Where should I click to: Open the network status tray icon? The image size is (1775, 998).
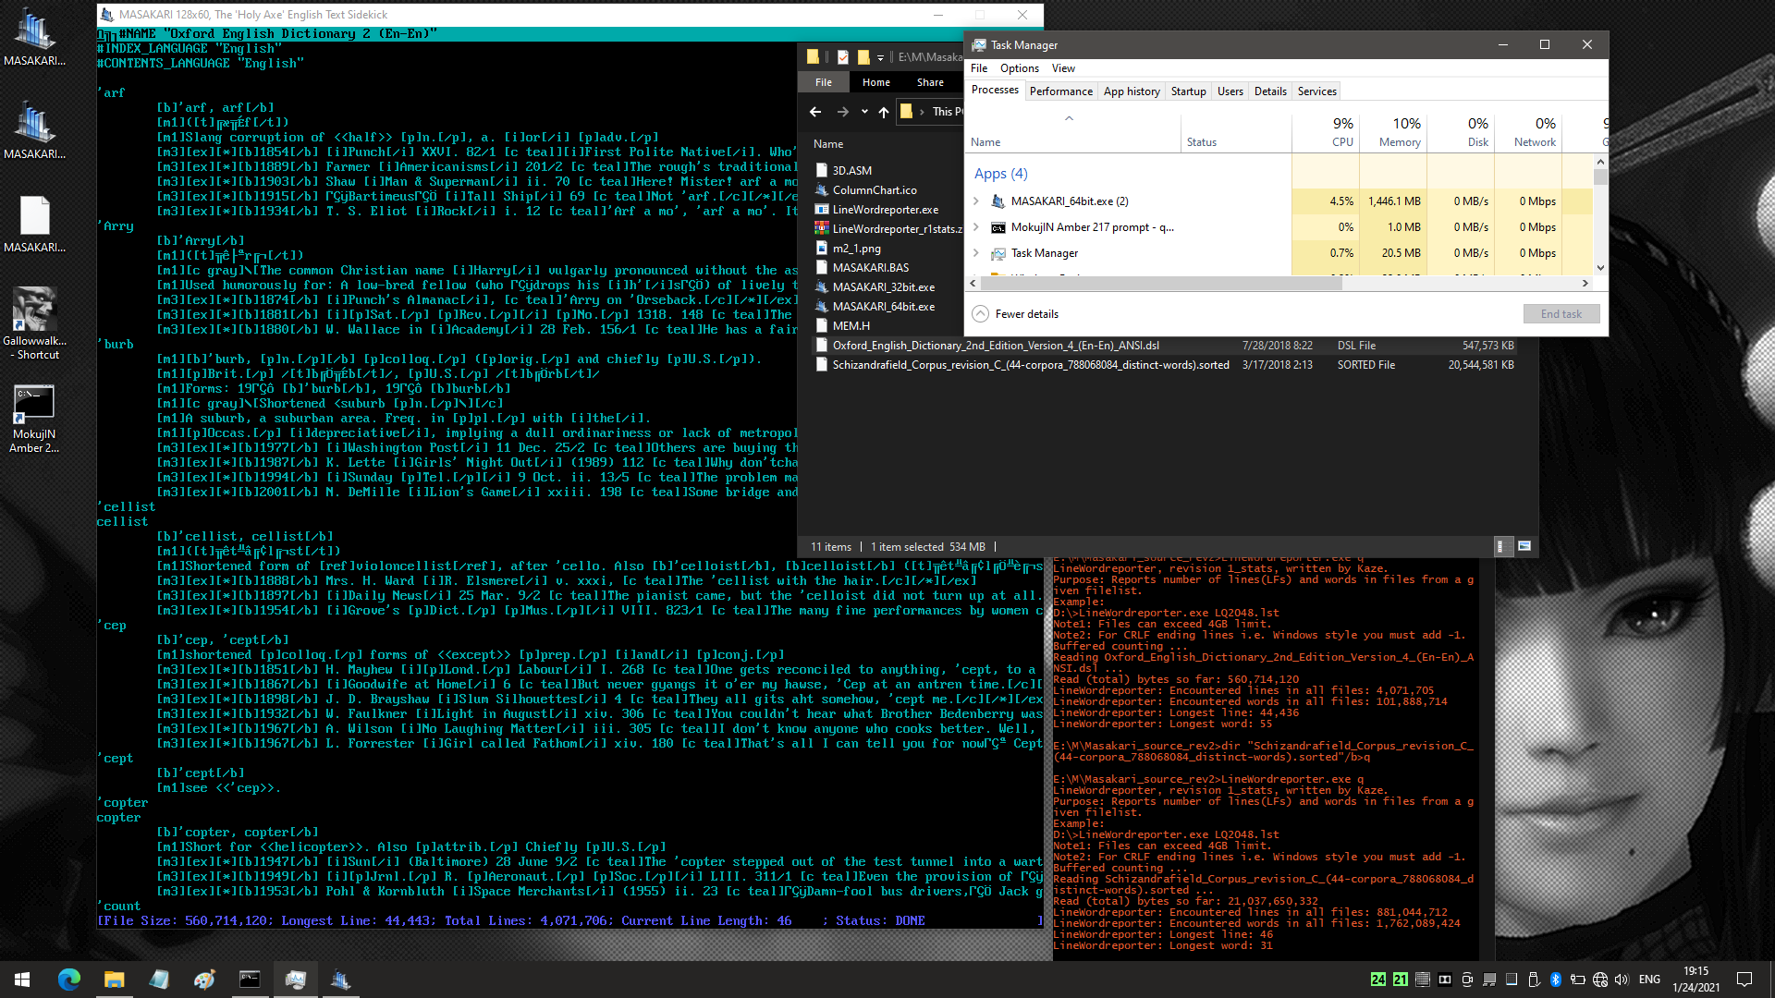pyautogui.click(x=1600, y=980)
